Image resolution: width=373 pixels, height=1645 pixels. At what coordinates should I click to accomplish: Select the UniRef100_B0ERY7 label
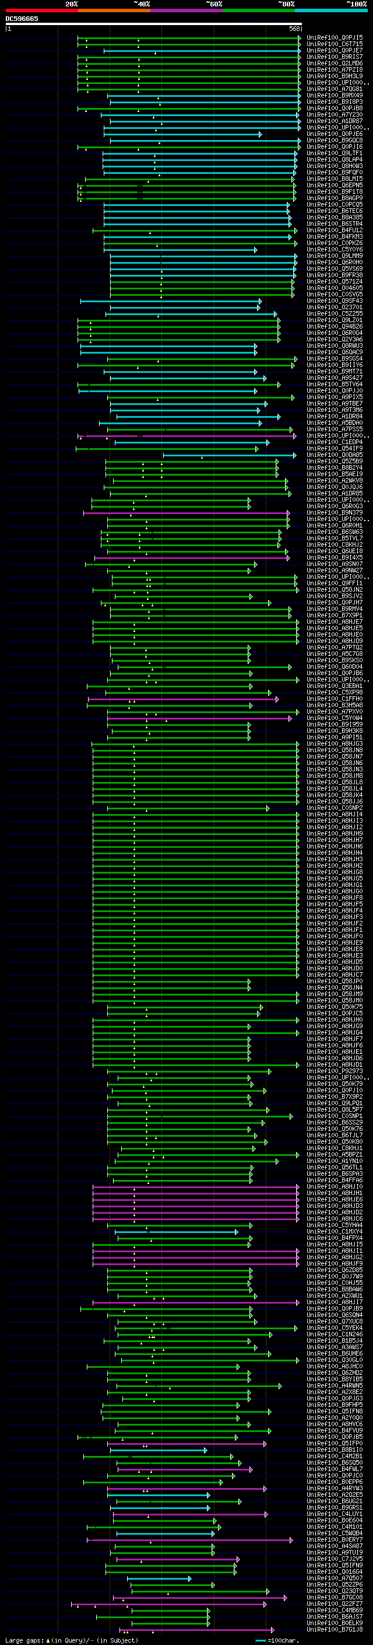[335, 1539]
